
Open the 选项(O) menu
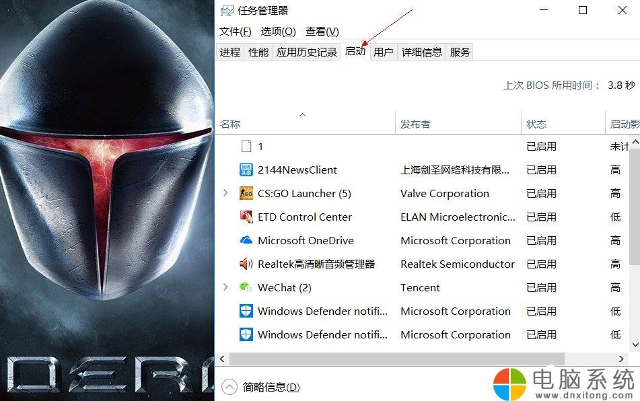(278, 32)
